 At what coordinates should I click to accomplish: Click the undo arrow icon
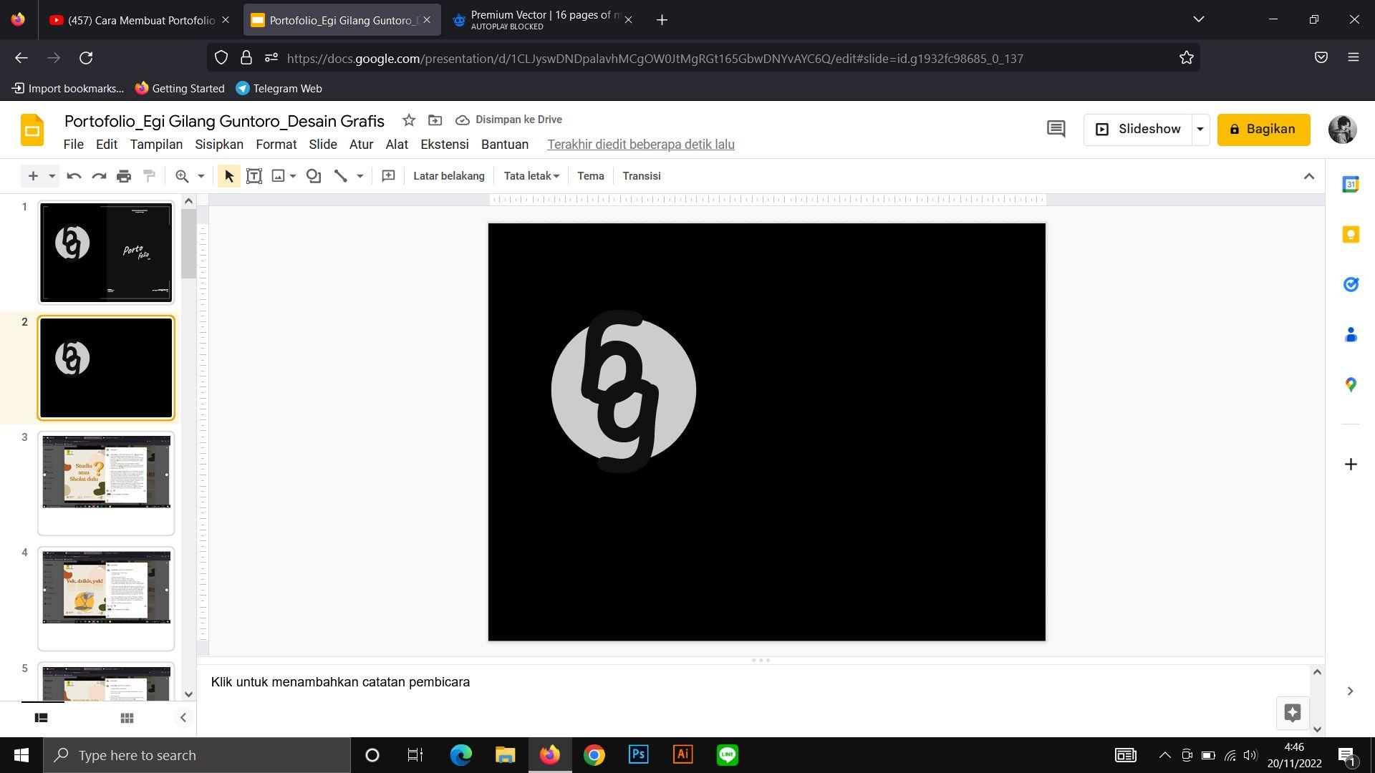pos(74,176)
